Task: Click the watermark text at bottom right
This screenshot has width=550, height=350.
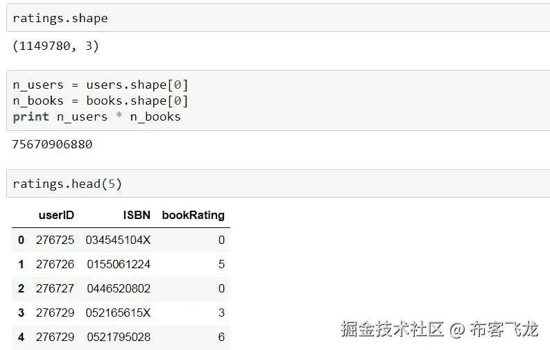Action: 439,329
